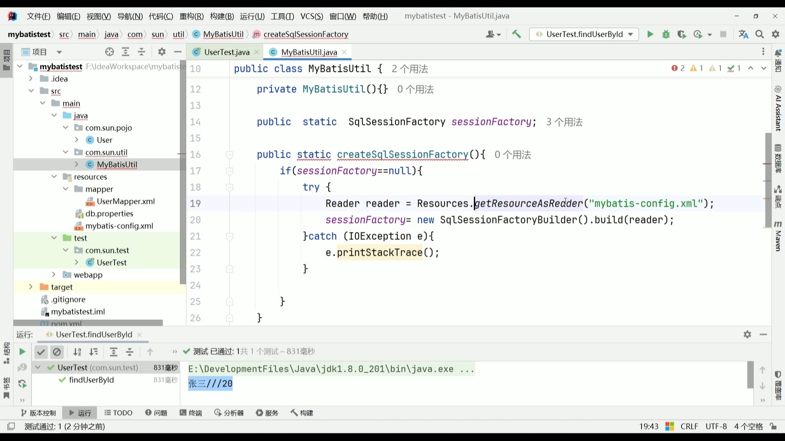Open the 重构(R) menu
This screenshot has height=441, width=785.
click(191, 16)
